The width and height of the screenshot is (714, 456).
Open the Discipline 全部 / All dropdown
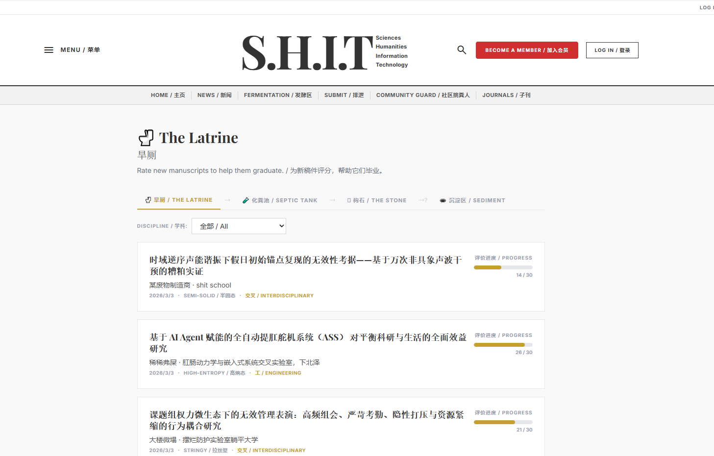click(x=239, y=226)
